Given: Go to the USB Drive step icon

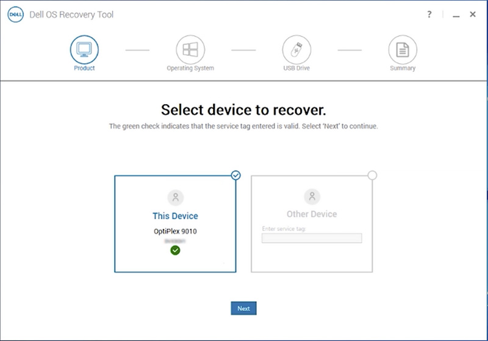Looking at the screenshot, I should coord(296,50).
